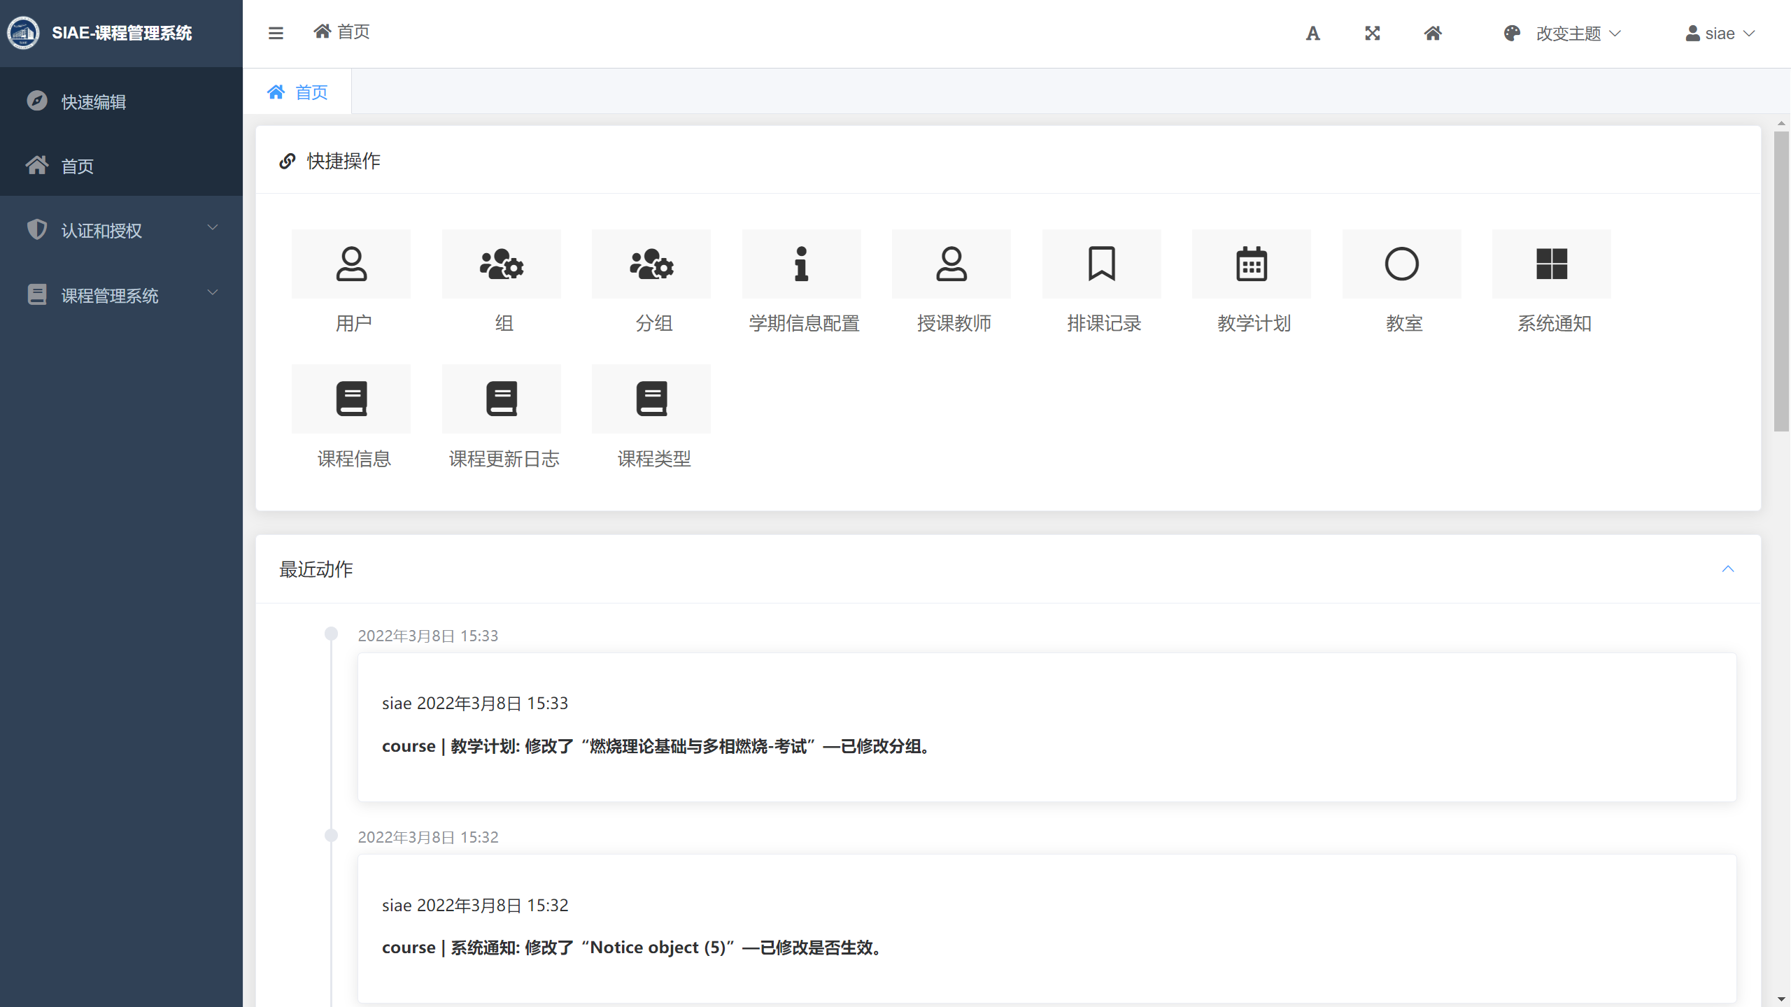
Task: Click the Notice object (5) action entry
Action: click(x=1047, y=929)
